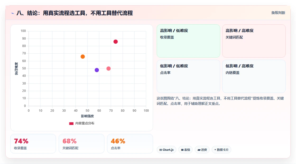
Task: Click 收录覆盖 in the green quadrant card
Action: [x=167, y=37]
